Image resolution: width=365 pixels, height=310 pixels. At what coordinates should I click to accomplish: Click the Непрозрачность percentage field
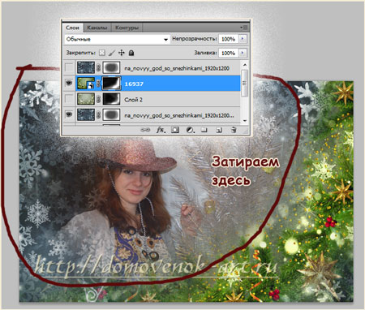tap(228, 39)
